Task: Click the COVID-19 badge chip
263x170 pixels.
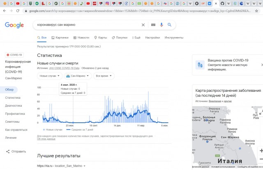Action: [x=14, y=55]
